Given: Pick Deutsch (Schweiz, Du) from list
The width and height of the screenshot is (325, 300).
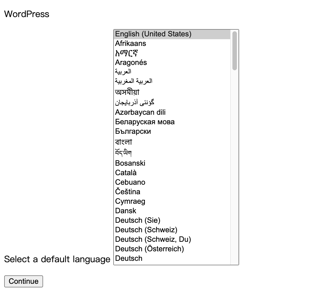Looking at the screenshot, I should 153,239.
